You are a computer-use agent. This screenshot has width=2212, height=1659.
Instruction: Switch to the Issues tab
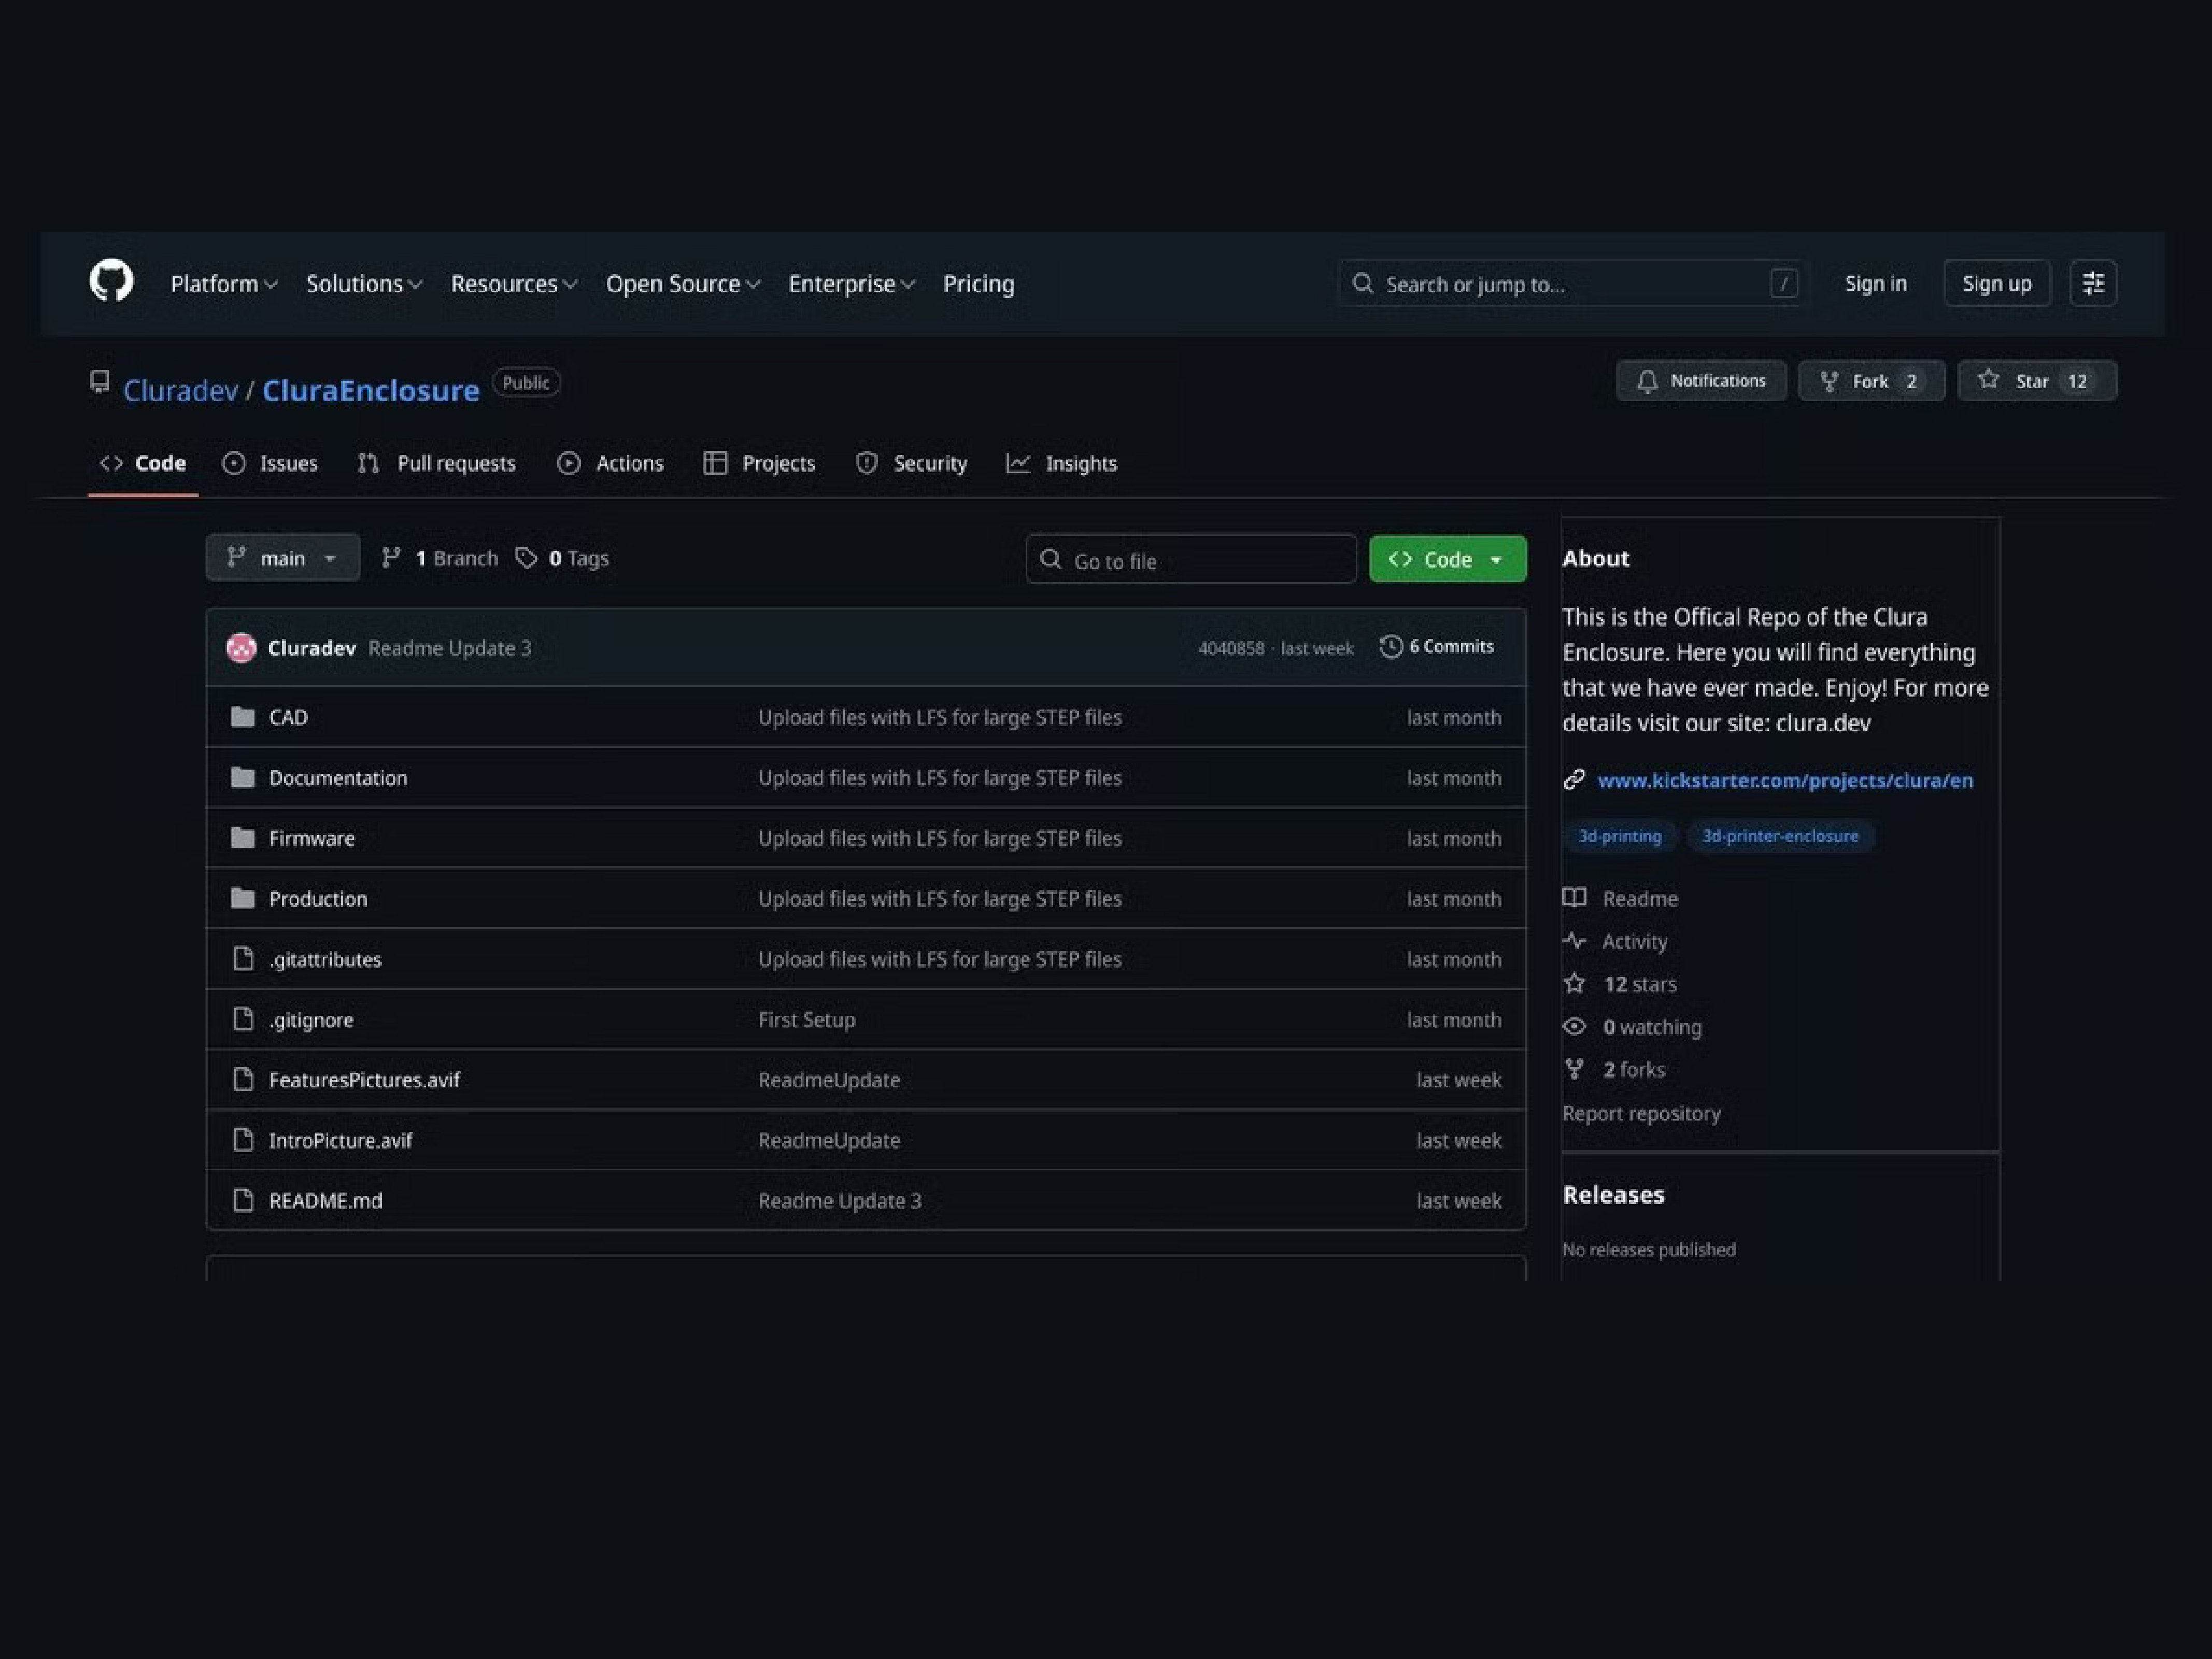[x=270, y=464]
